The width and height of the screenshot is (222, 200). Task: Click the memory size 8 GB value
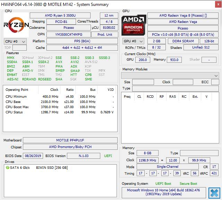click(147, 153)
